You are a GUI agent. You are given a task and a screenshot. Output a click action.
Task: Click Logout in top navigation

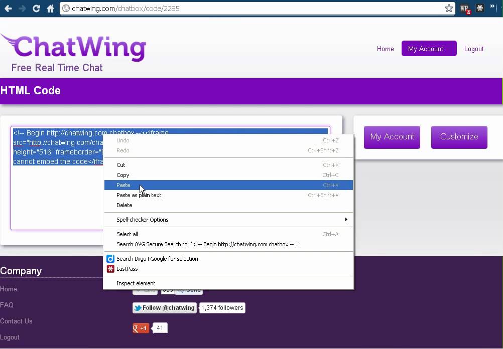click(x=474, y=49)
